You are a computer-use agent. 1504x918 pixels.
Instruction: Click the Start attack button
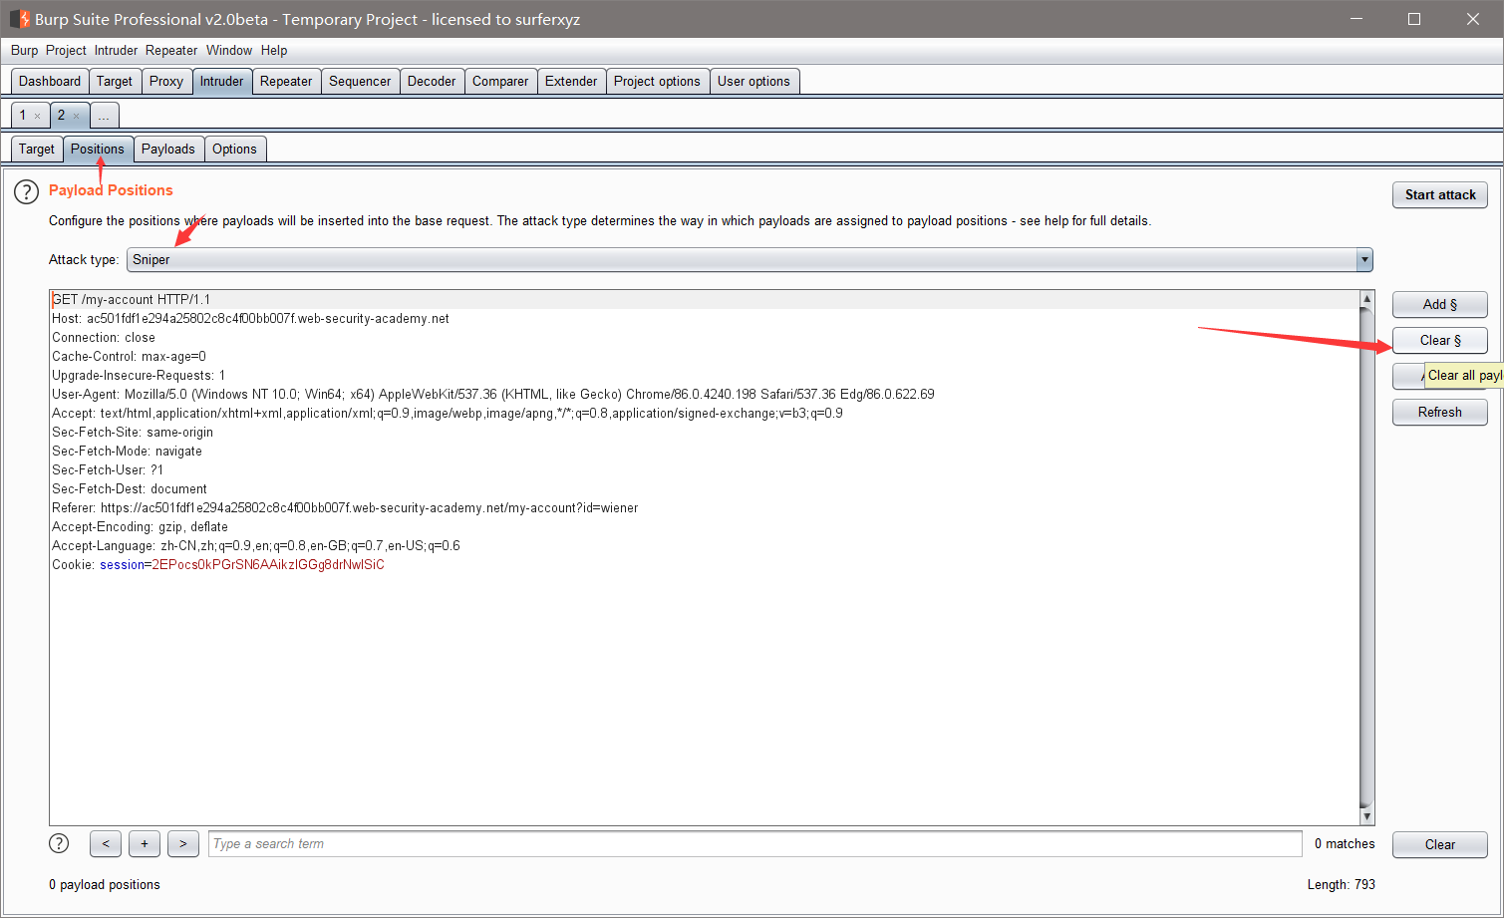pyautogui.click(x=1439, y=194)
